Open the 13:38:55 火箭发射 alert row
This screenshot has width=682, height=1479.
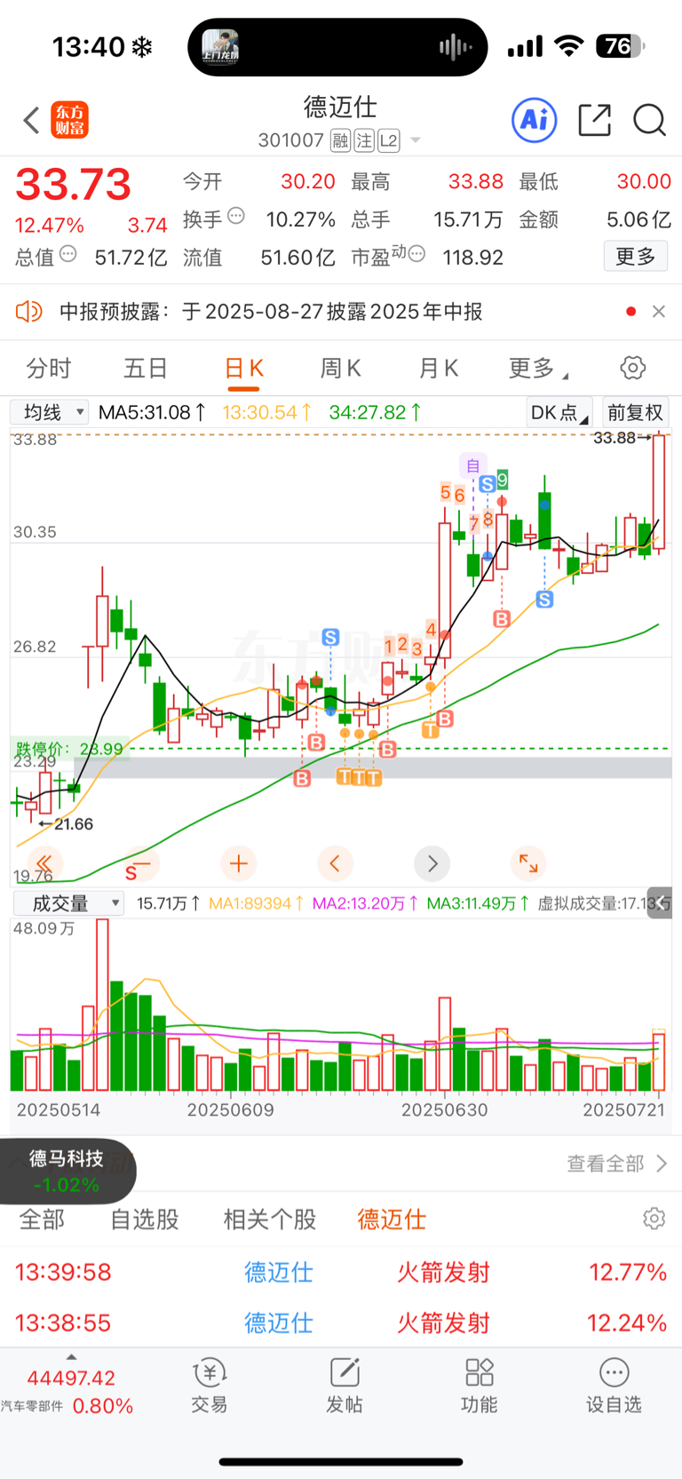tap(341, 1323)
